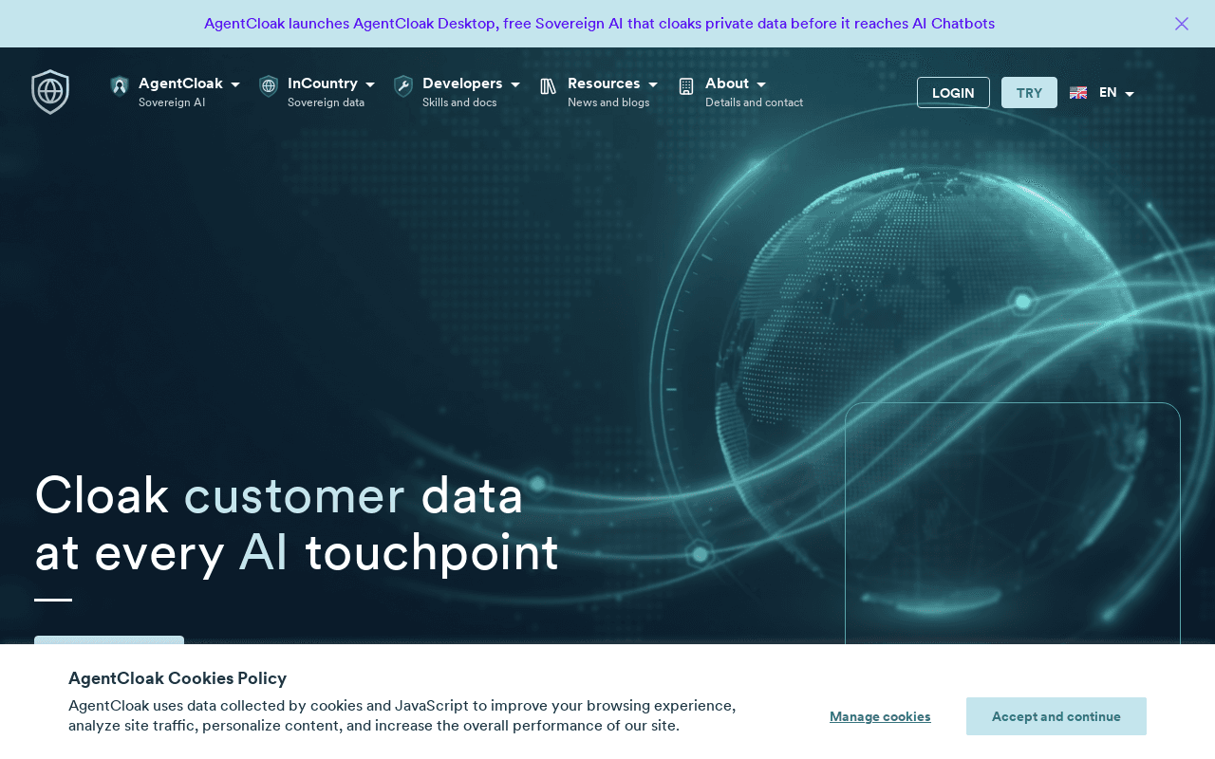Click the EN language code text
Viewport: 1215px width, 759px height.
(1108, 93)
